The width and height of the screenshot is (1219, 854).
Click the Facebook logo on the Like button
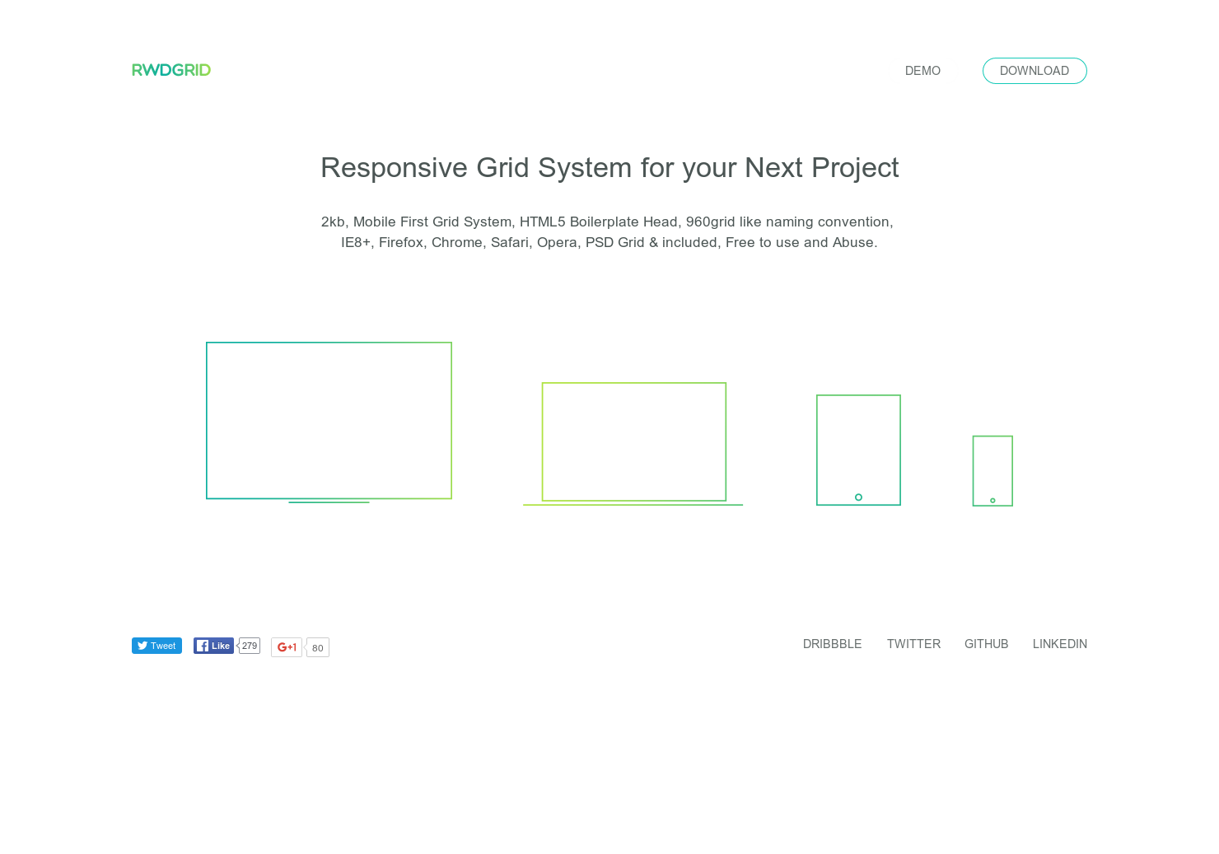pyautogui.click(x=202, y=646)
